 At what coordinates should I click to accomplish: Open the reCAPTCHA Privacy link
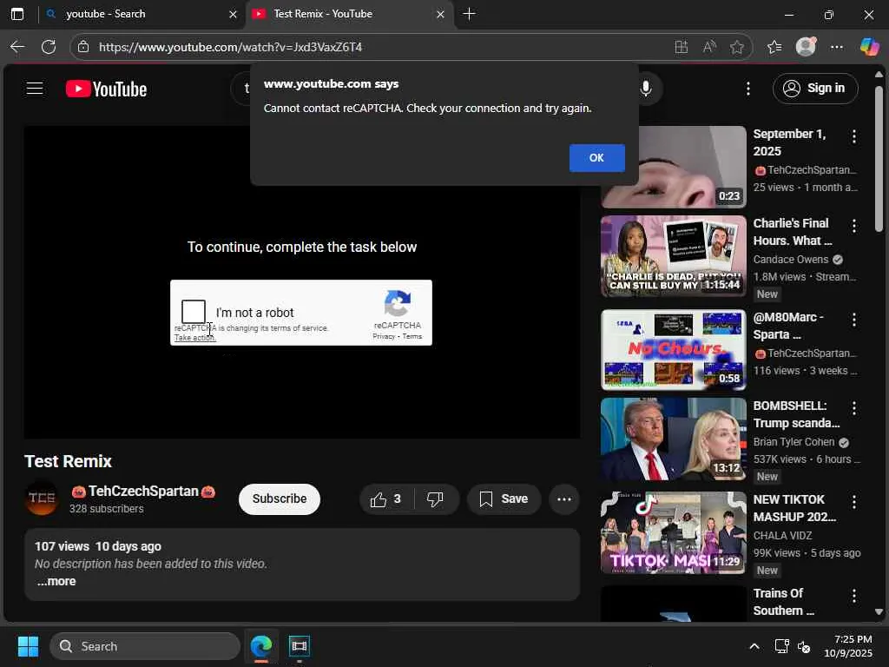383,336
